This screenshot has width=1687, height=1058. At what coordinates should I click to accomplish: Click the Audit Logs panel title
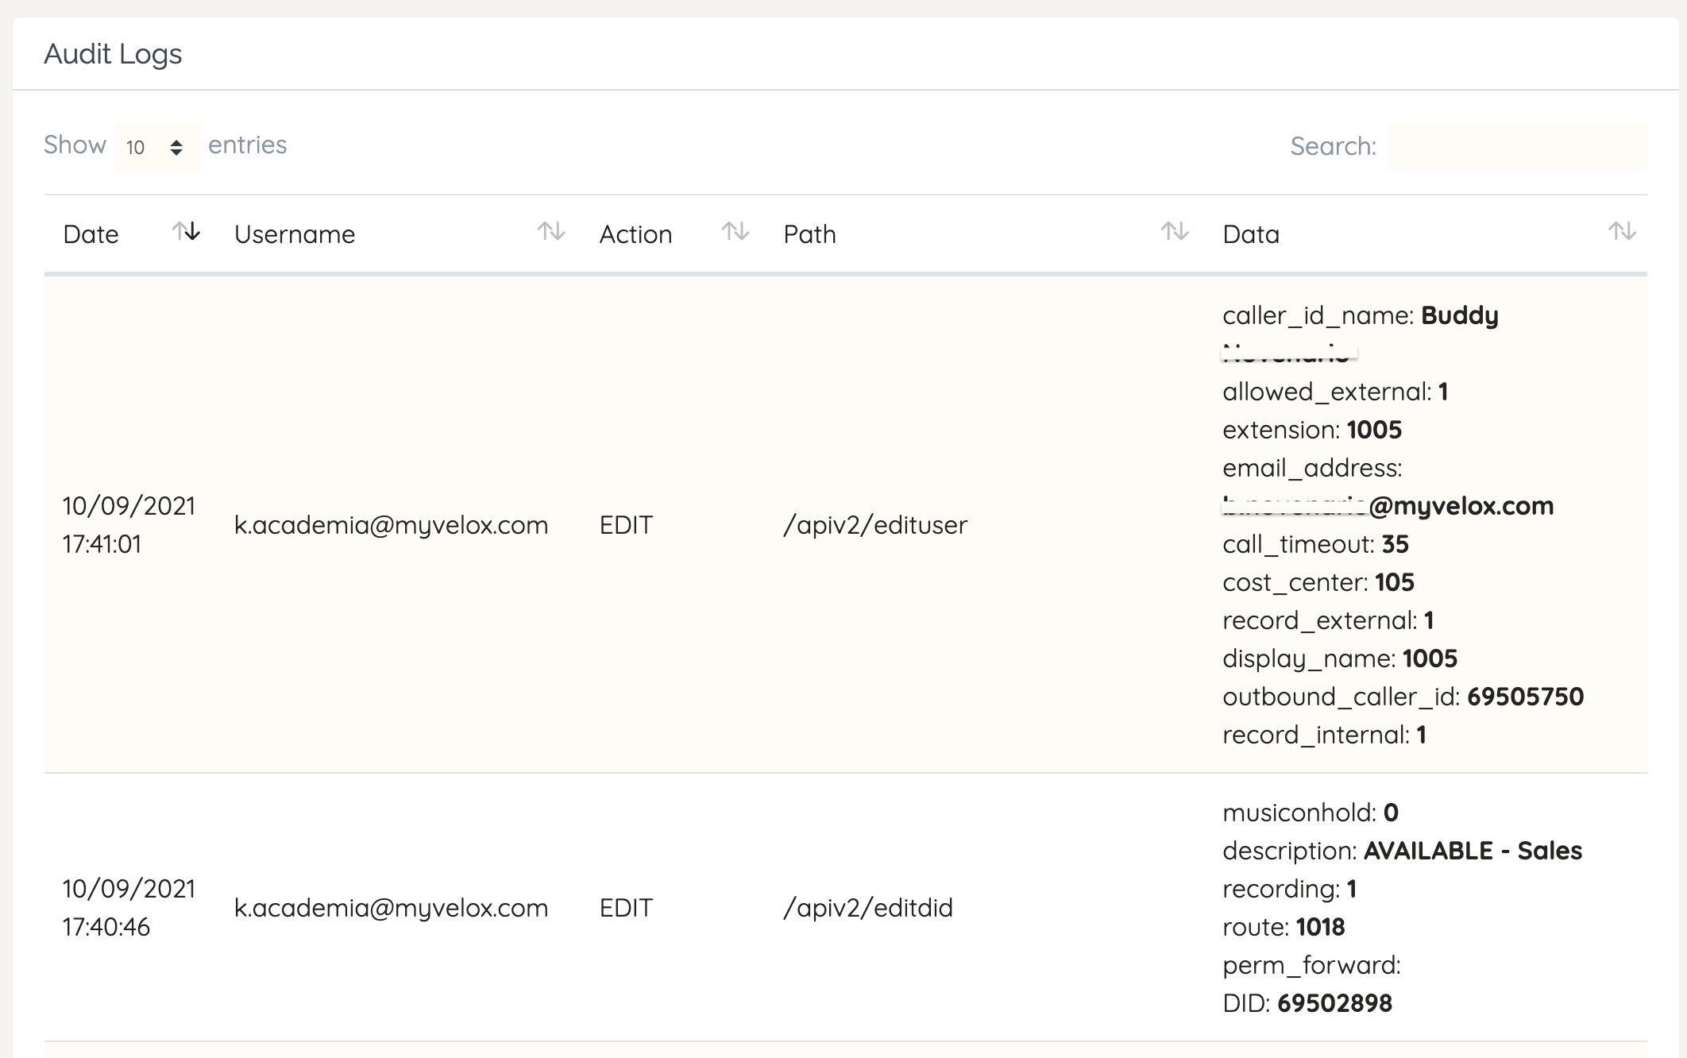(113, 54)
